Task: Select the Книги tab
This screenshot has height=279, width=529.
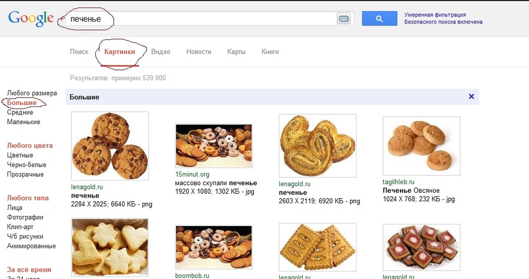Action: 270,52
